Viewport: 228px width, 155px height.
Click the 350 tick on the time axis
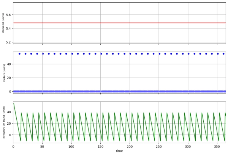[x=217, y=146]
